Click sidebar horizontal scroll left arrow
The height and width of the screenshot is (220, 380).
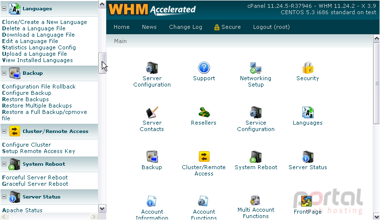click(4, 217)
